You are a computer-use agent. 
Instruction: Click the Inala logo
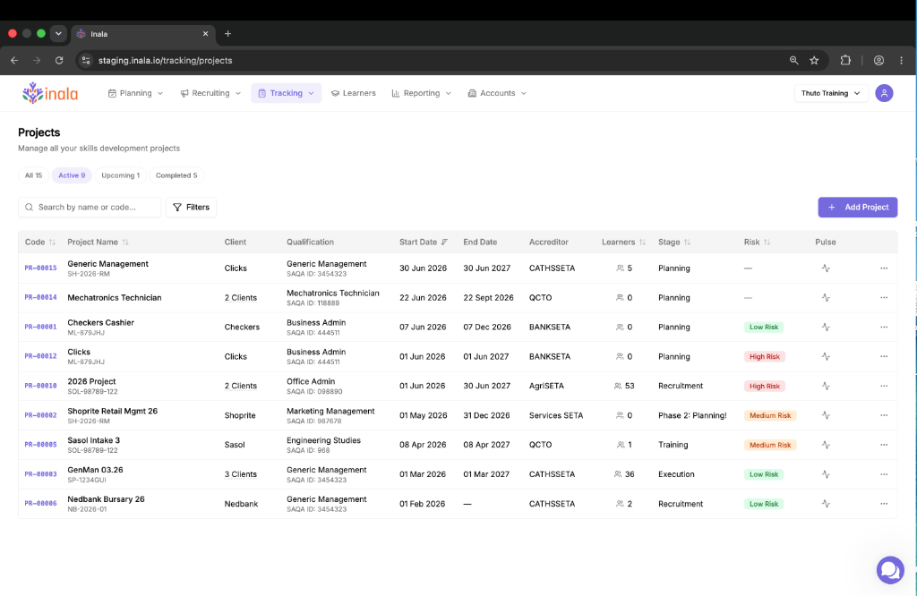(50, 93)
